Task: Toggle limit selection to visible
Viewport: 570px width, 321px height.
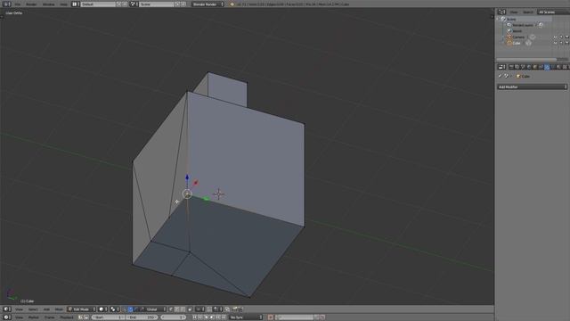Action: 190,309
